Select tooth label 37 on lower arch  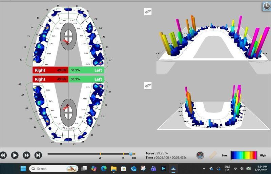coord(110,92)
